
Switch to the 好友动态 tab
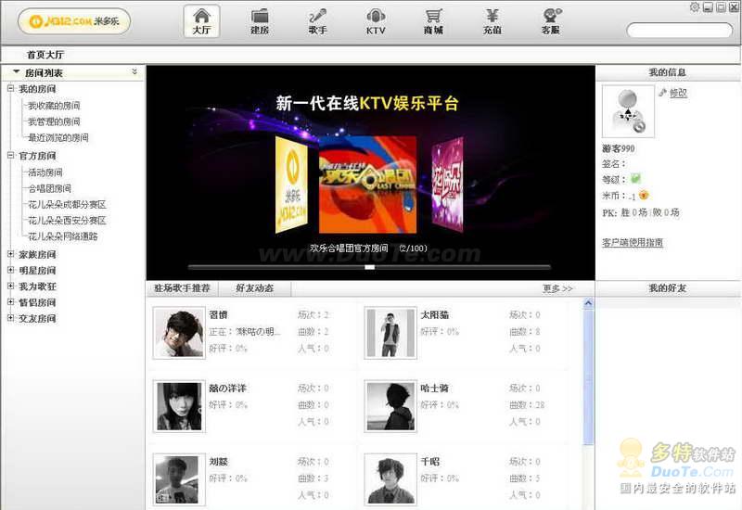pos(254,288)
